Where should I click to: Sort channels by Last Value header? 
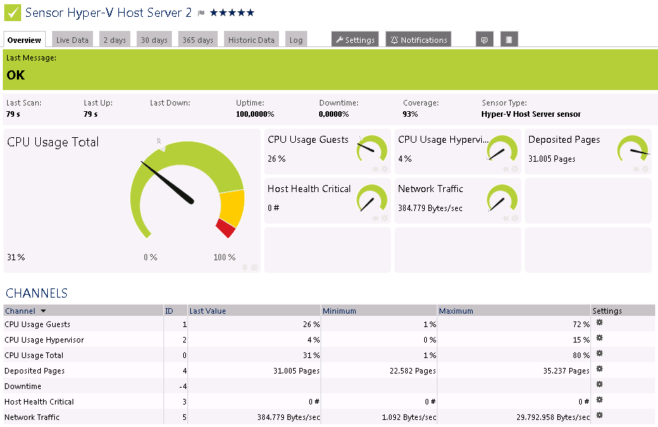click(x=207, y=311)
